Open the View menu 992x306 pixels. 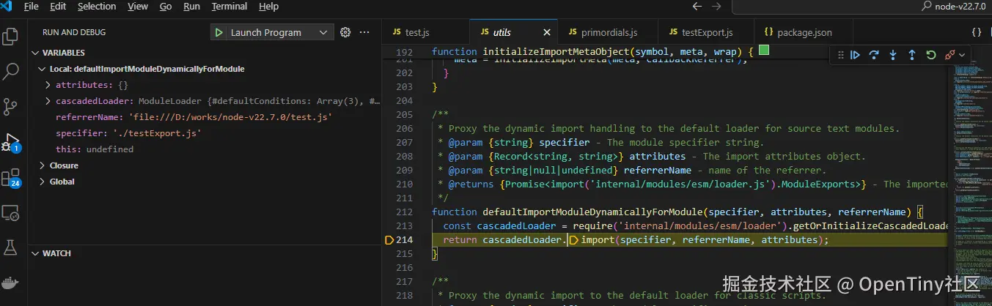pos(138,7)
